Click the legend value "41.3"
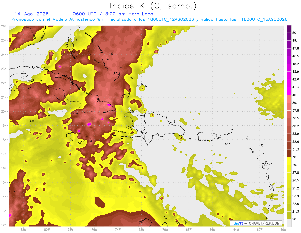The width and height of the screenshot is (301, 233). [296, 87]
